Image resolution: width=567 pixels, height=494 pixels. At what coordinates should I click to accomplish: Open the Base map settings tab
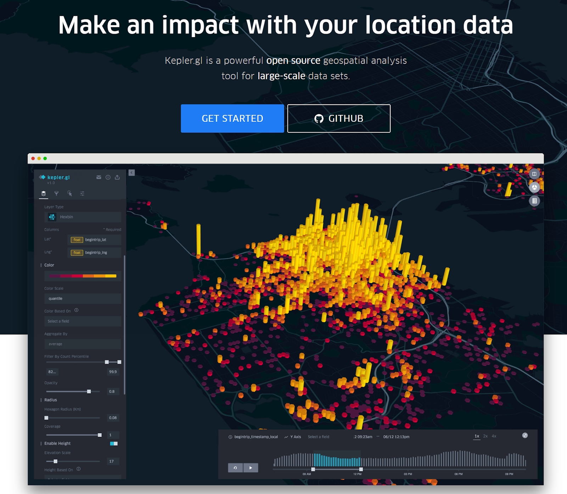click(82, 194)
